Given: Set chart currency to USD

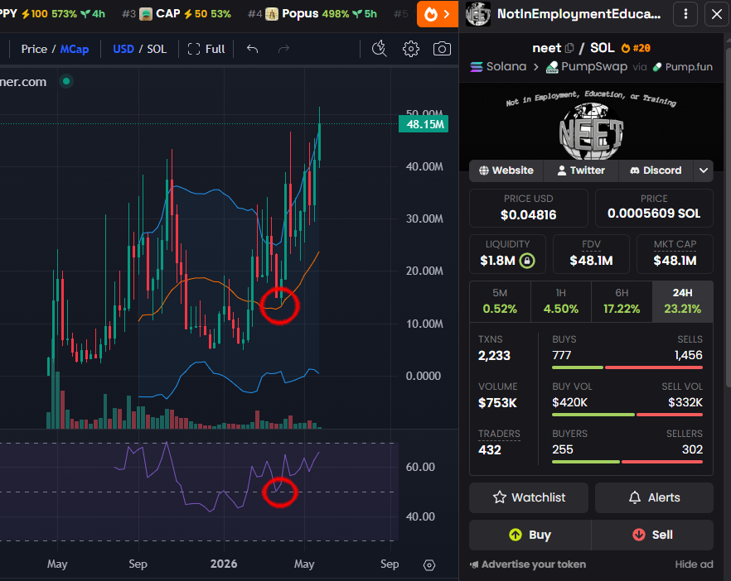Looking at the screenshot, I should pos(123,49).
